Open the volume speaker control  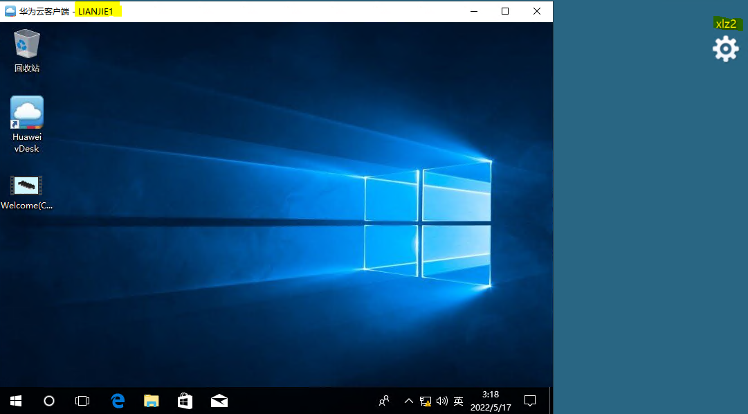coord(441,401)
